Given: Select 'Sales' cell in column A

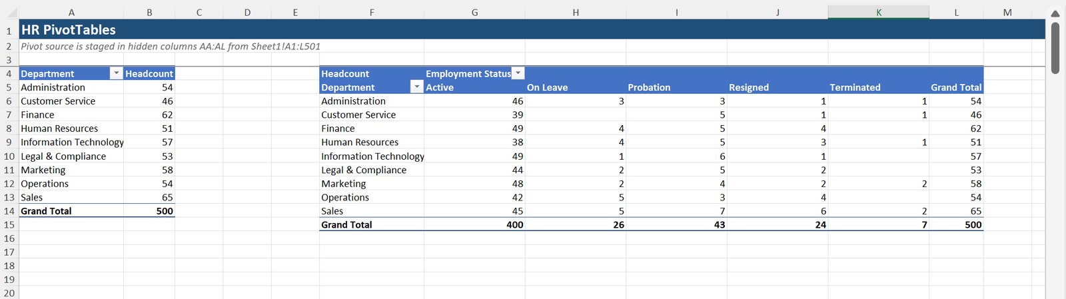Looking at the screenshot, I should coord(71,197).
